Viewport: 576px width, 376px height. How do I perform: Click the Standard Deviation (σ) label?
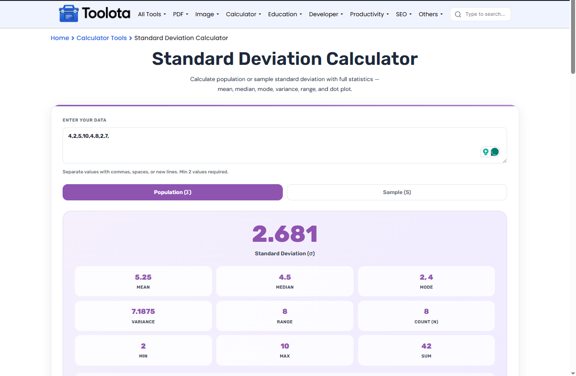coord(285,254)
